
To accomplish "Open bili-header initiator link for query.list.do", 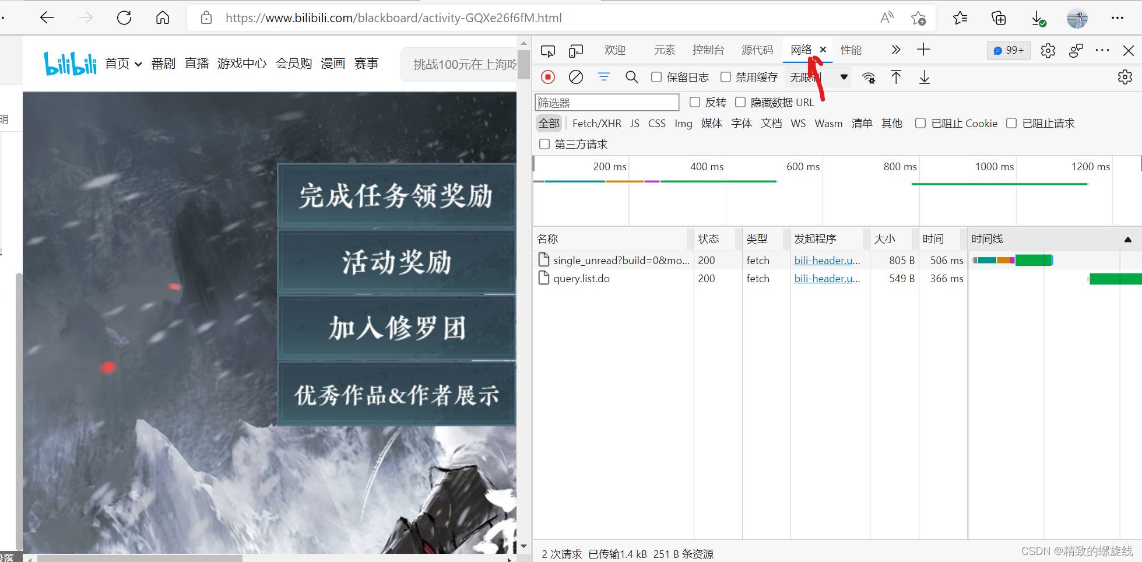I will pyautogui.click(x=827, y=278).
